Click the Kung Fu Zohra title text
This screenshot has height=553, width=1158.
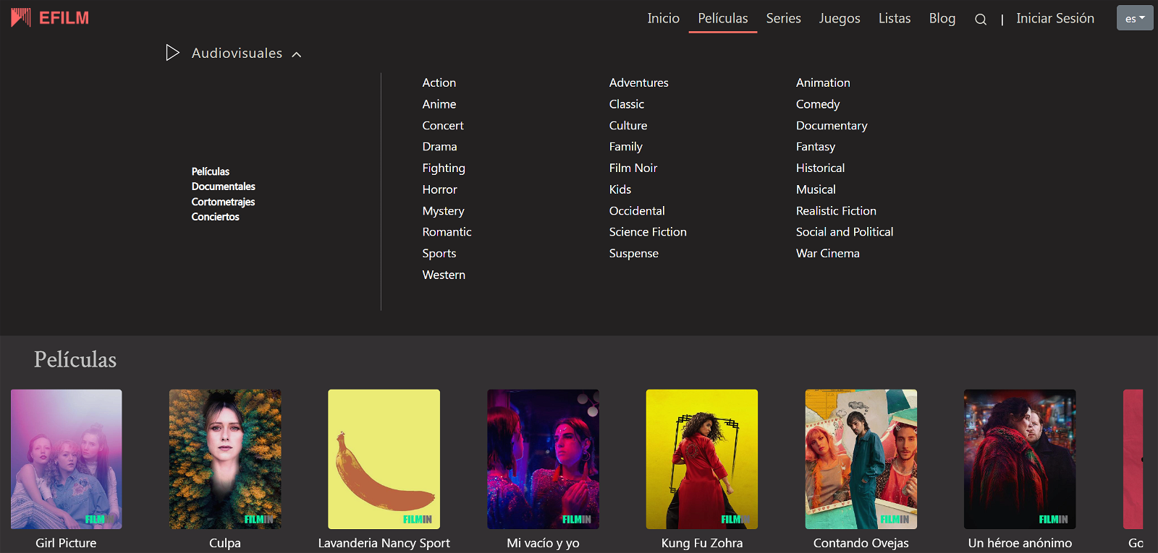(x=702, y=543)
